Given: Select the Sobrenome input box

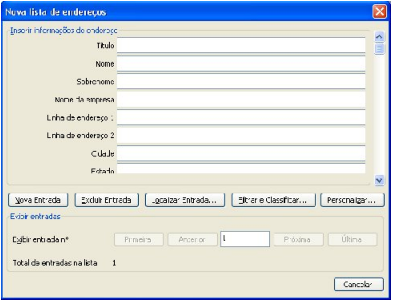Looking at the screenshot, I should click(241, 81).
